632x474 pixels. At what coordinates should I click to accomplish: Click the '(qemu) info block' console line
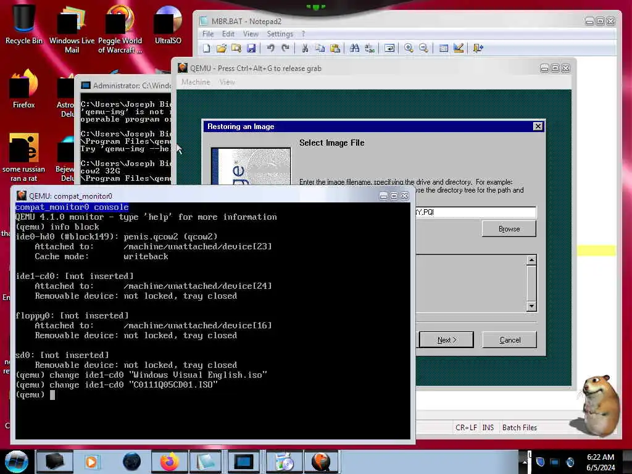pyautogui.click(x=57, y=227)
